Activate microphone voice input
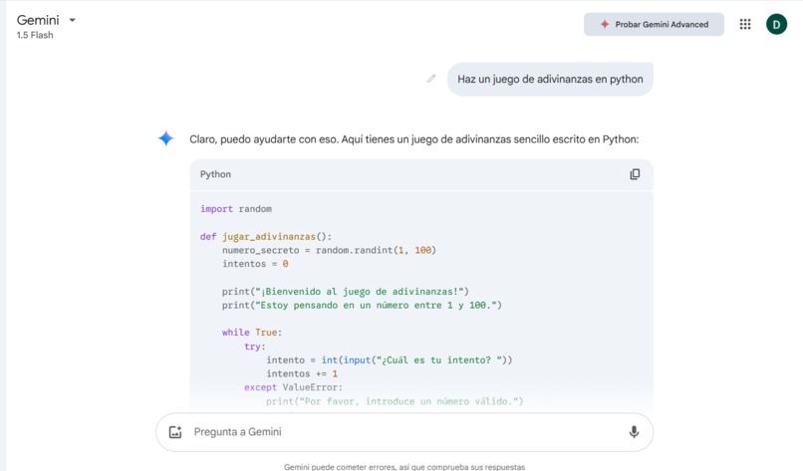The height and width of the screenshot is (471, 803). tap(634, 432)
